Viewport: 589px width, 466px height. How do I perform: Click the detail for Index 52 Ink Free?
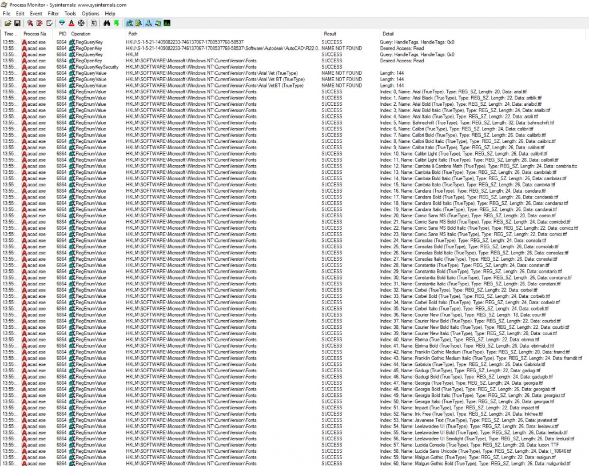461,414
